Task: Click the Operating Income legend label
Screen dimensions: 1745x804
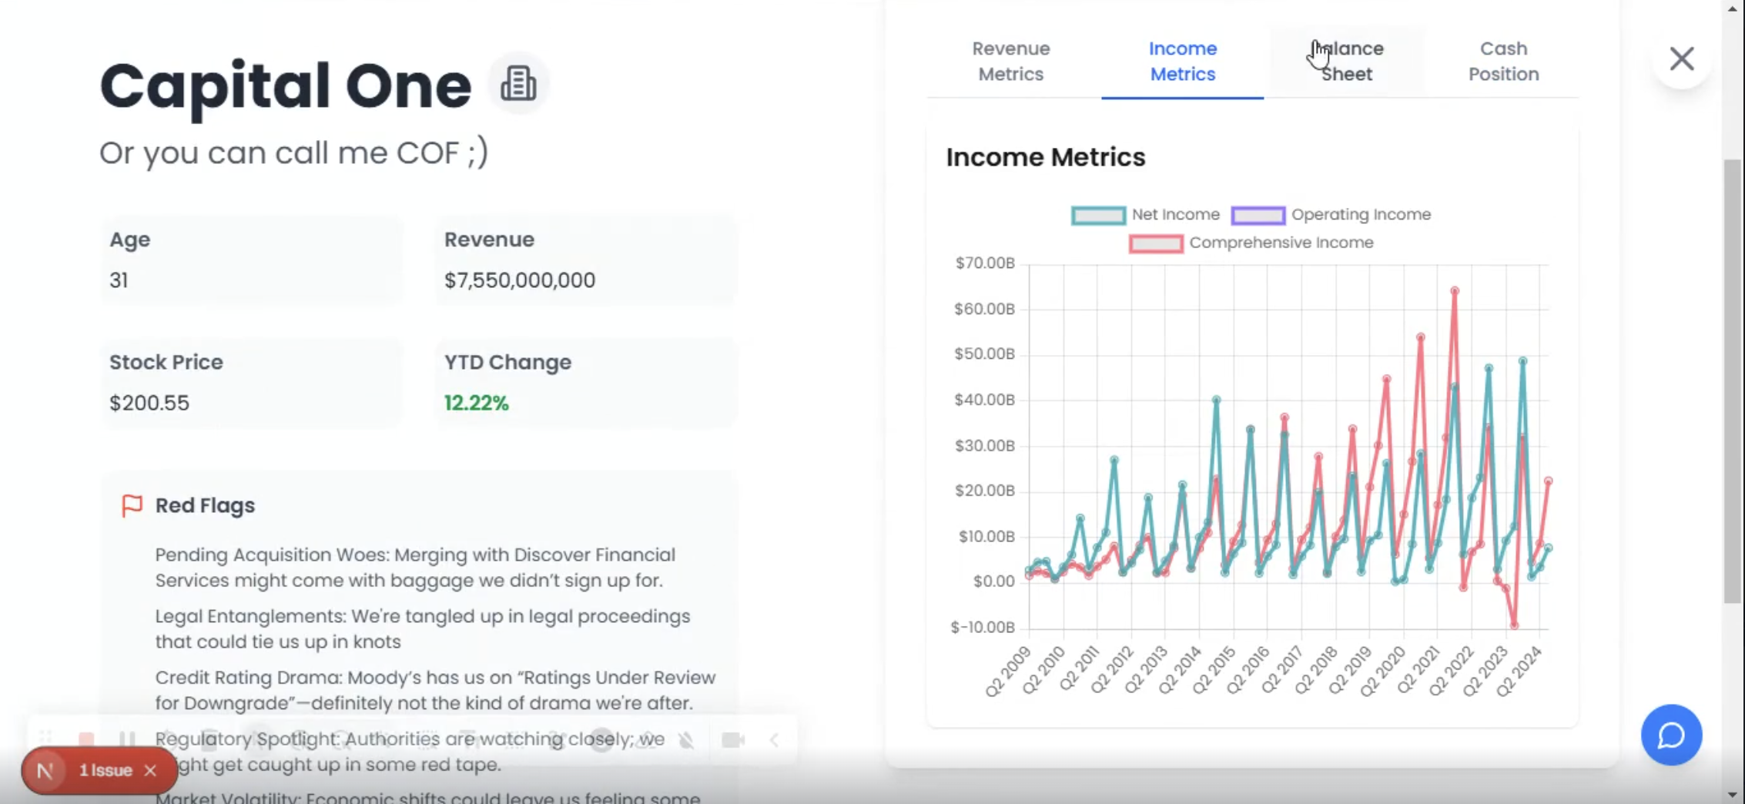Action: 1361,214
